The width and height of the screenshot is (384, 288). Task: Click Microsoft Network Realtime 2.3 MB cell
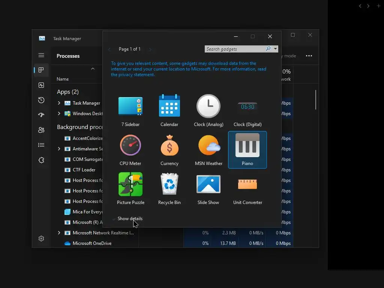[225, 232]
